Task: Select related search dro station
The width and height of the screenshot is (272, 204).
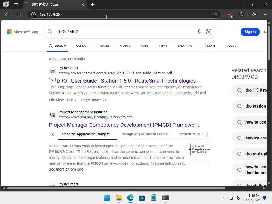Action: click(x=249, y=106)
